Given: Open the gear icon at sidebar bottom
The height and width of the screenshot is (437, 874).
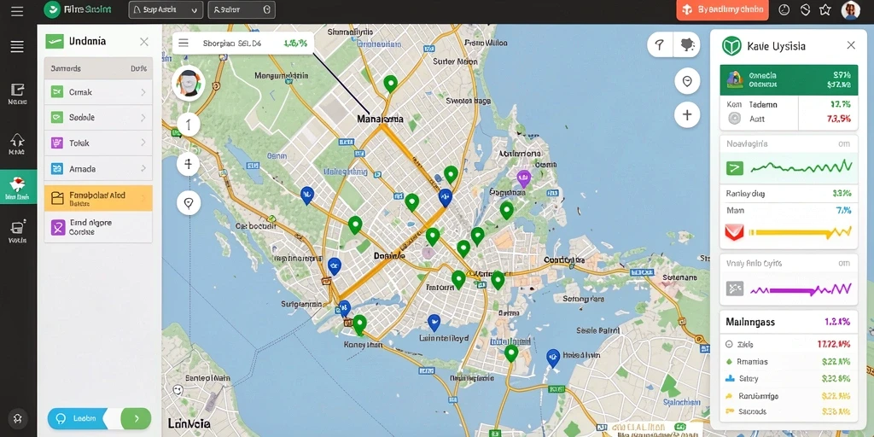Looking at the screenshot, I should click(18, 417).
